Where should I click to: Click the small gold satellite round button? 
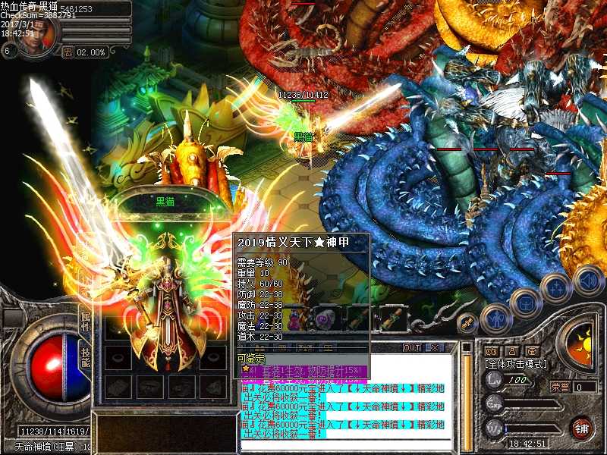click(467, 323)
